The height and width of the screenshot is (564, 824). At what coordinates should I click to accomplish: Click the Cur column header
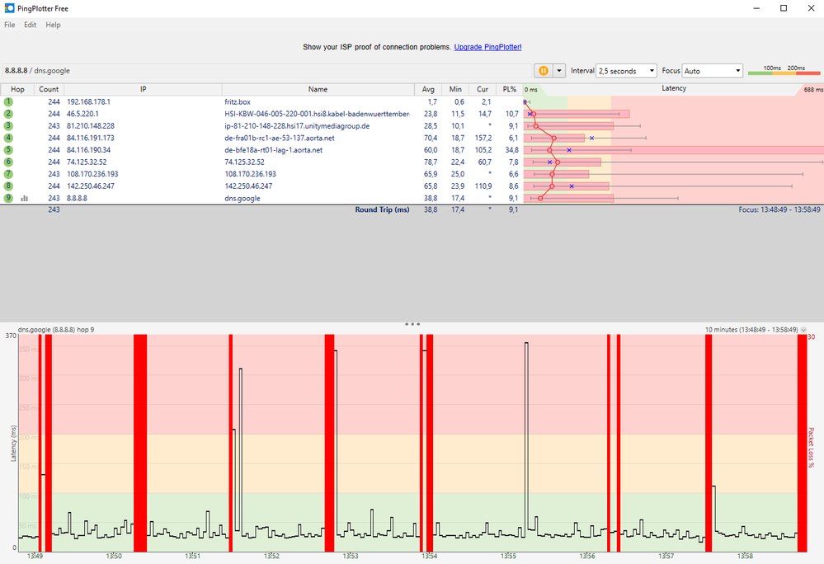coord(483,89)
